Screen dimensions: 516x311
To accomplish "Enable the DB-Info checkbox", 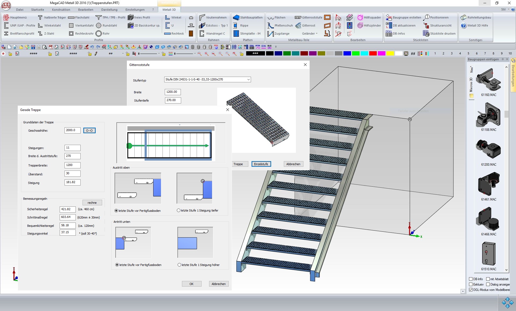I will pyautogui.click(x=471, y=279).
